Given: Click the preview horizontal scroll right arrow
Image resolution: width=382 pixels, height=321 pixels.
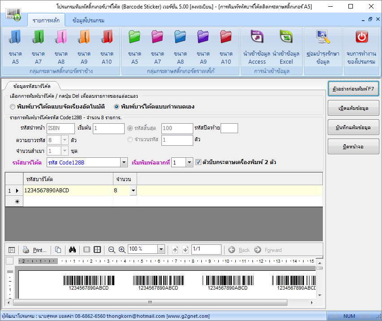Looking at the screenshot, I should [x=312, y=303].
